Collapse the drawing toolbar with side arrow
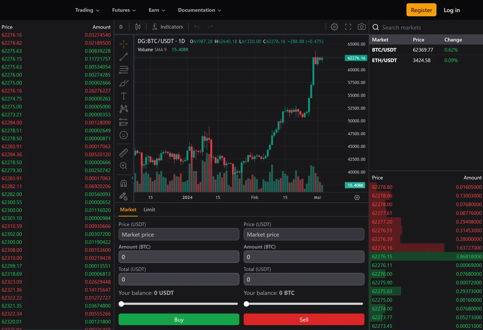This screenshot has height=330, width=483. pyautogui.click(x=133, y=178)
